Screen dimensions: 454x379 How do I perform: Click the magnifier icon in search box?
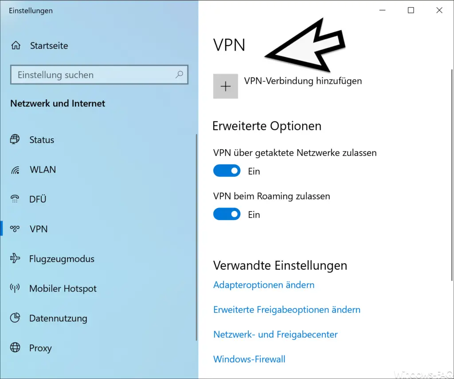click(179, 75)
